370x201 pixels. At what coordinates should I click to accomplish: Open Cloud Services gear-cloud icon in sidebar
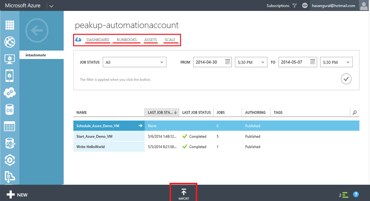tap(10, 93)
